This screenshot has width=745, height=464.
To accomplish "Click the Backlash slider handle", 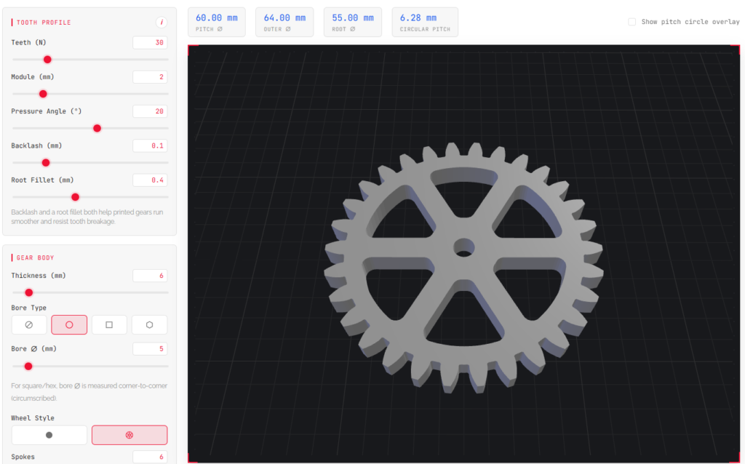I will tap(46, 163).
